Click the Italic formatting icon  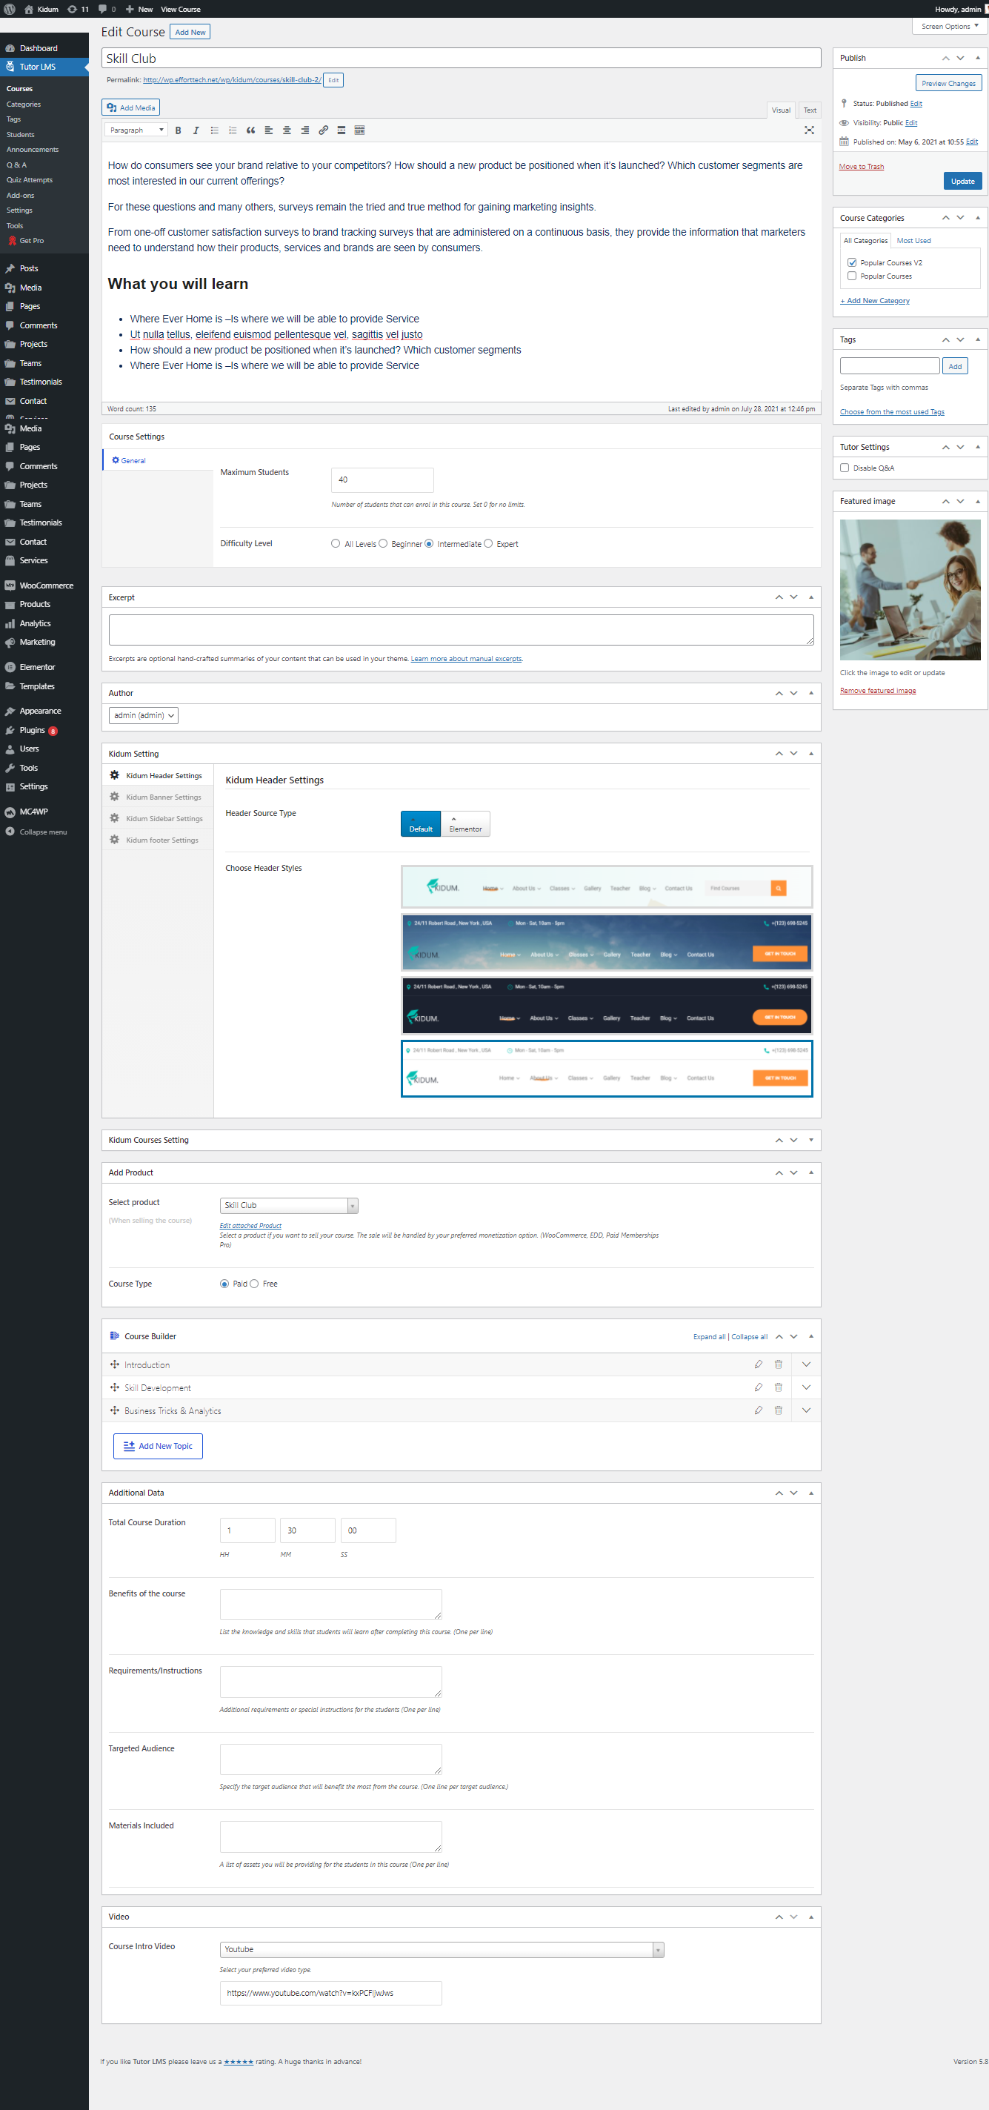(x=196, y=130)
